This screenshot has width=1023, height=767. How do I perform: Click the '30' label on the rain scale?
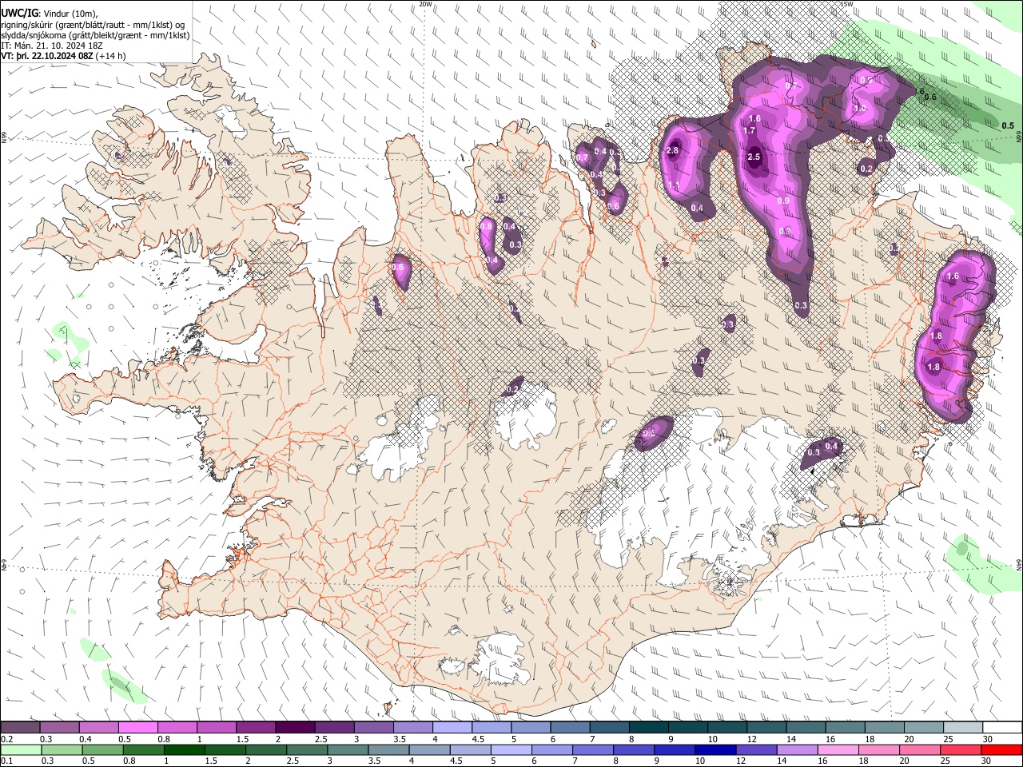(x=986, y=761)
